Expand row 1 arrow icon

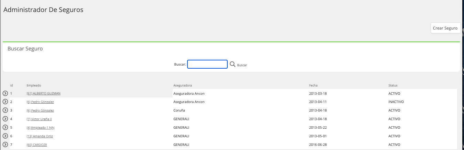pos(5,93)
